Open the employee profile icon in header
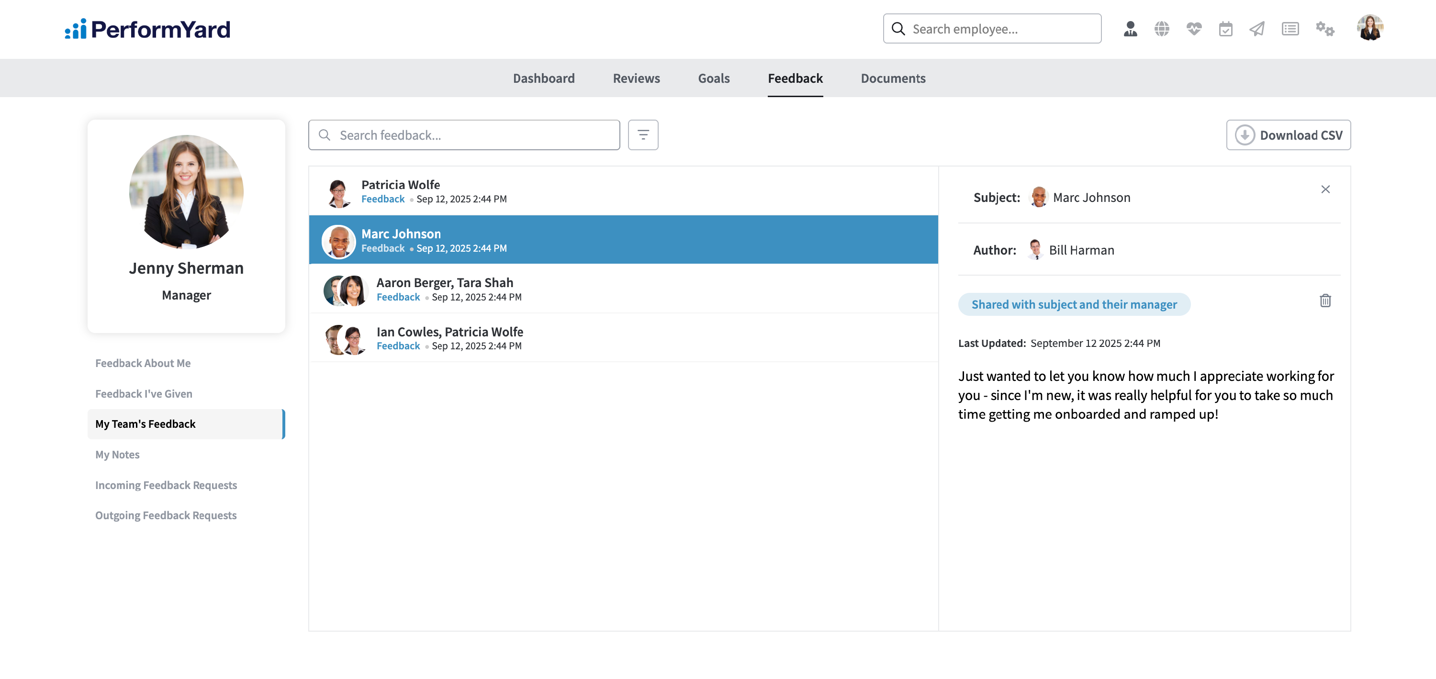The height and width of the screenshot is (679, 1436). click(x=1130, y=29)
